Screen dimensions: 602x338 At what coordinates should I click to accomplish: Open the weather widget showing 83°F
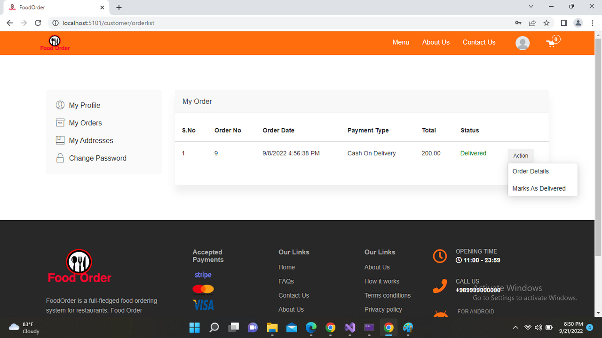(x=24, y=328)
